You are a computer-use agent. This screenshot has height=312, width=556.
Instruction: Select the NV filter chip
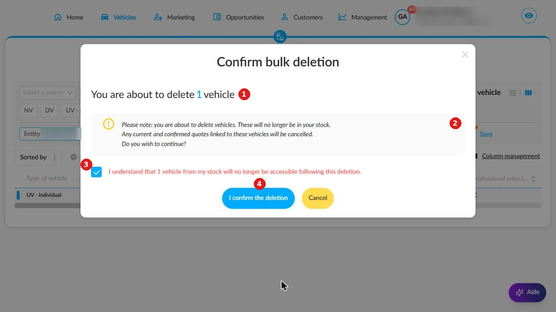[x=29, y=110]
